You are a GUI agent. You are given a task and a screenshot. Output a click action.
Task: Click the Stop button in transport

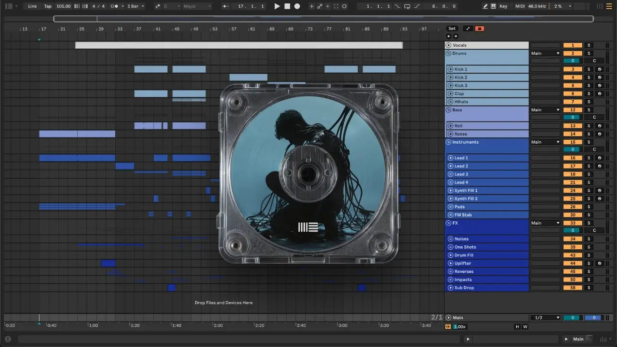[287, 6]
